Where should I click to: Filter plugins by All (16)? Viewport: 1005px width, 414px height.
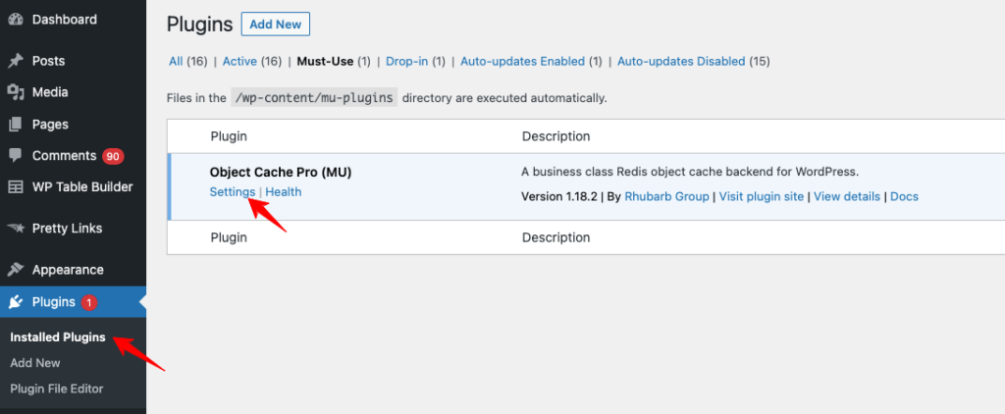click(x=187, y=62)
